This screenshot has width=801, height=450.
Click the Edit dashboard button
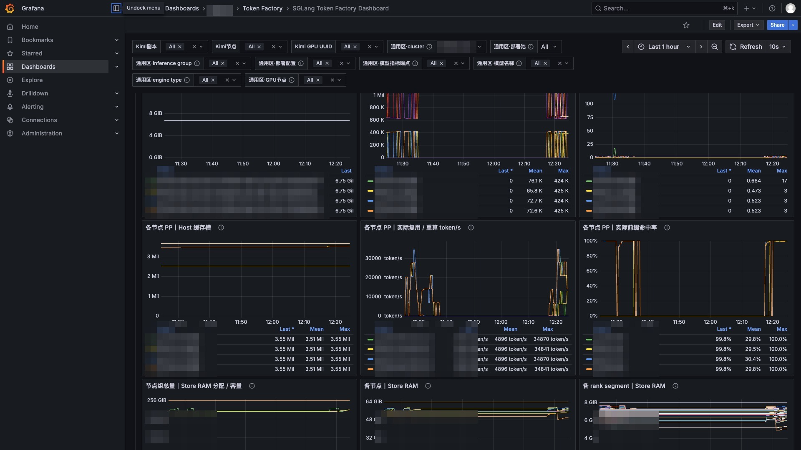[x=717, y=25]
